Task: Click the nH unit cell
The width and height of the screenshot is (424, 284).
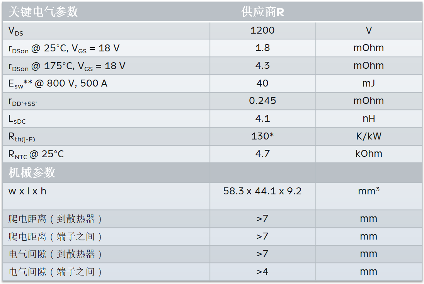Action: 368,119
